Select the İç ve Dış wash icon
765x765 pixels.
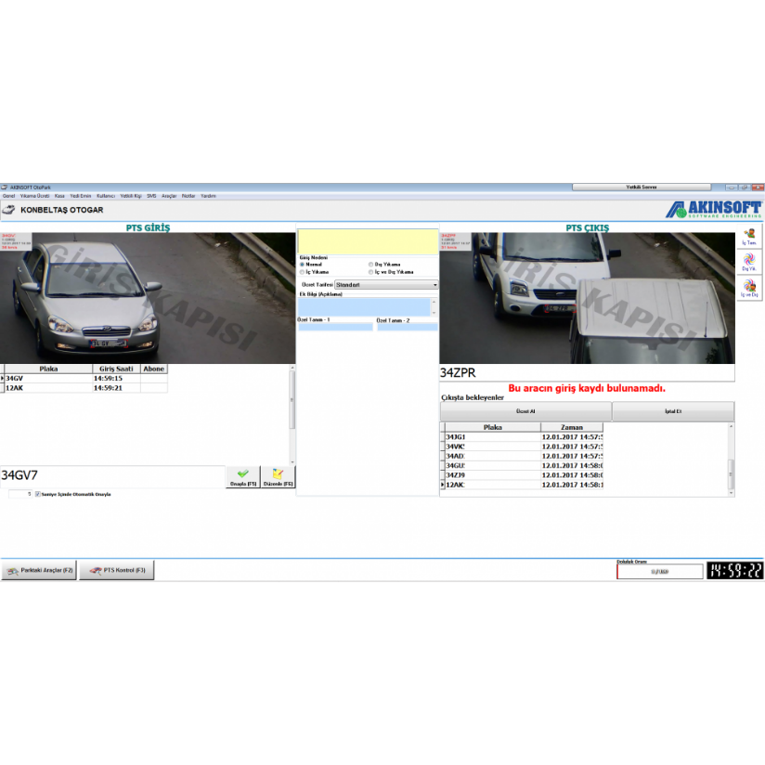pos(749,288)
